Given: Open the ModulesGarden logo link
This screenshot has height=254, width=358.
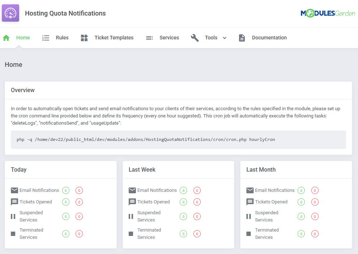Looking at the screenshot, I should [x=328, y=13].
